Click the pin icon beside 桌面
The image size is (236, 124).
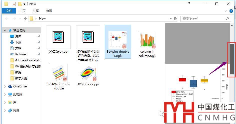click(x=39, y=36)
